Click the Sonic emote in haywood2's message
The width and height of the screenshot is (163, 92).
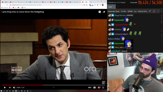(x=127, y=19)
